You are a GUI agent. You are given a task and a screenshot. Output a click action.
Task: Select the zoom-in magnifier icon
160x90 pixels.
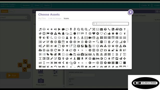click(82, 29)
